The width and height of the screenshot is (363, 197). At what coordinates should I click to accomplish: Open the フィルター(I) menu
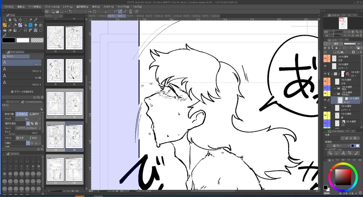[109, 6]
